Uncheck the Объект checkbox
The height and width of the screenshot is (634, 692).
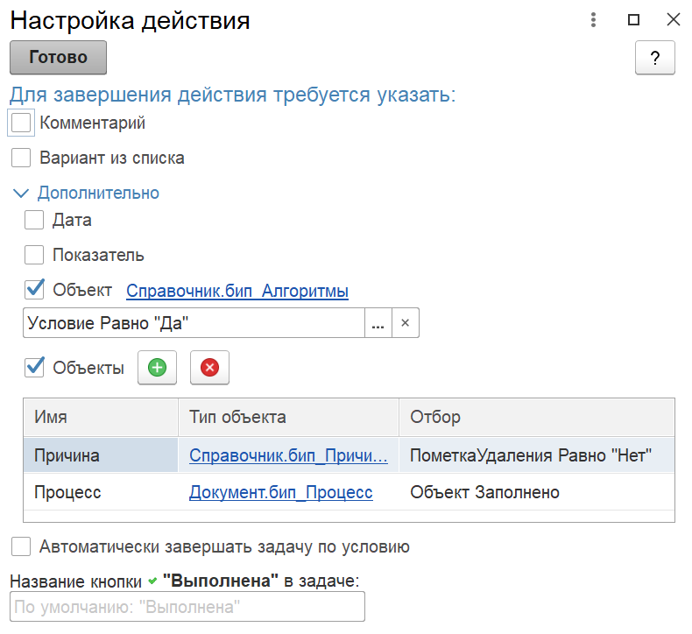pos(34,290)
